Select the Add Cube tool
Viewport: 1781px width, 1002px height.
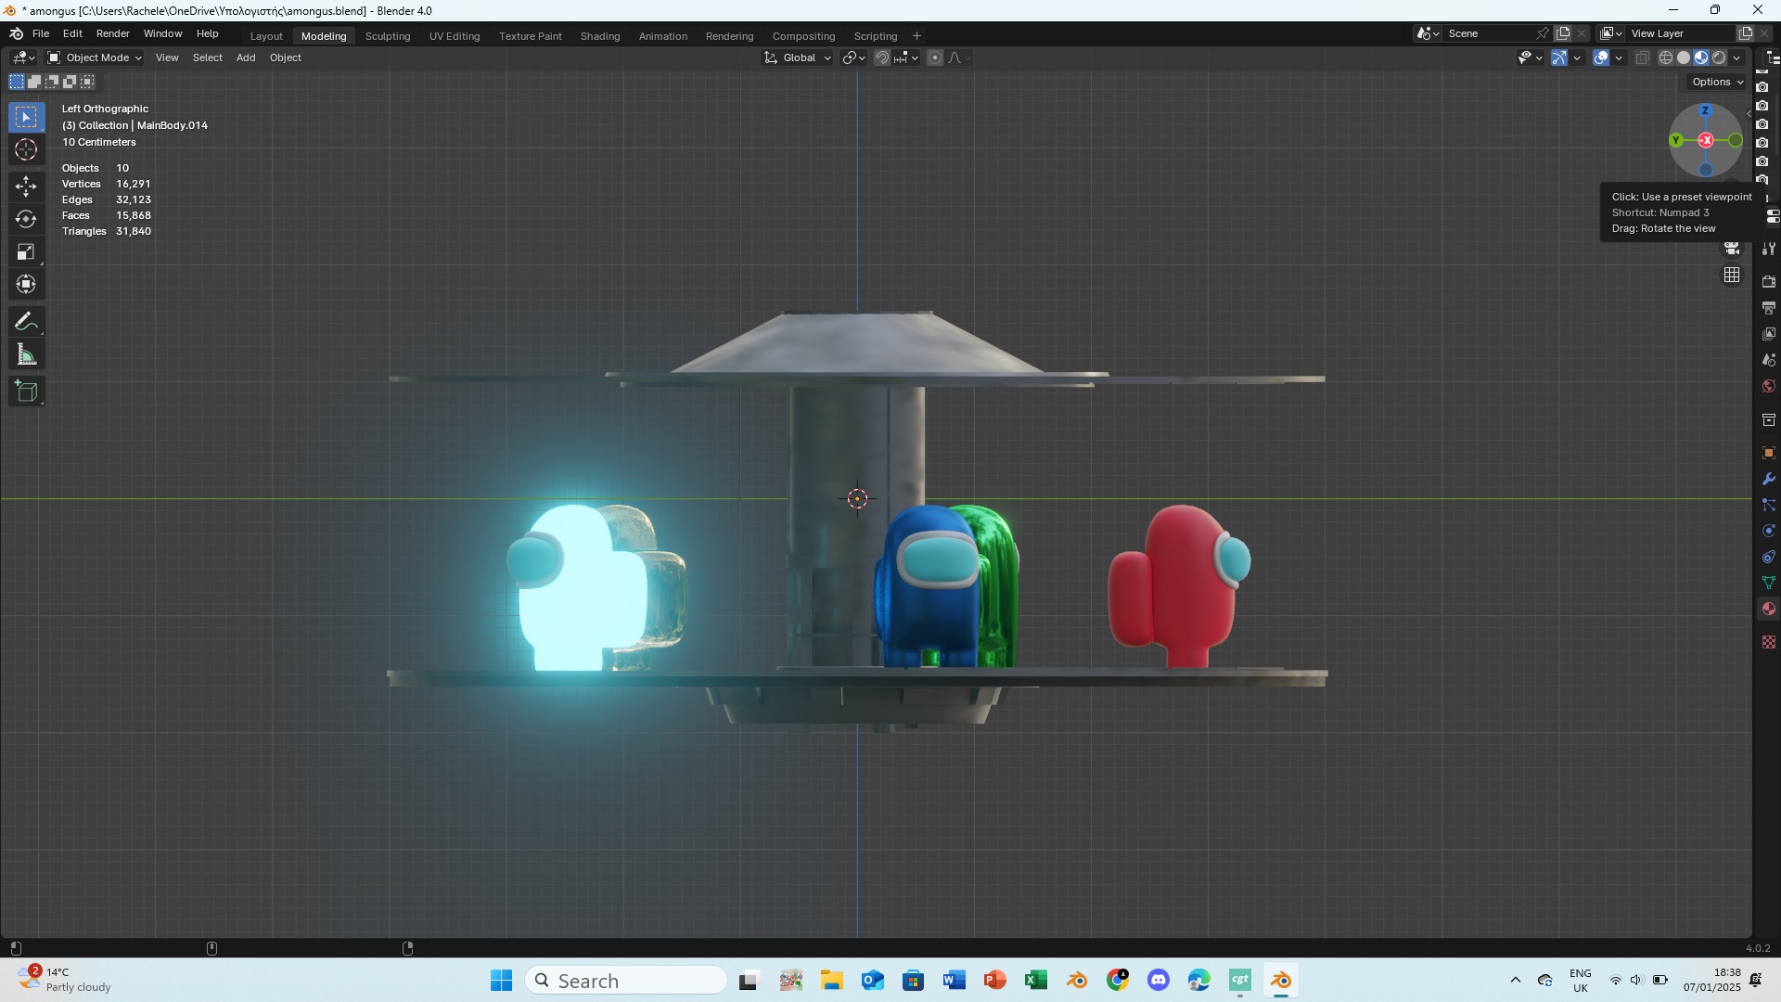pos(26,392)
